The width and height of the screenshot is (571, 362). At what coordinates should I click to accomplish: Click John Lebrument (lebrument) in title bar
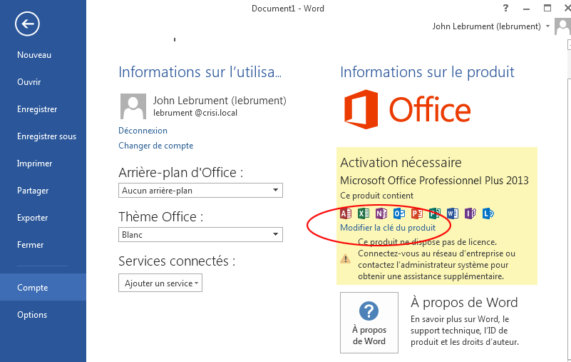486,26
